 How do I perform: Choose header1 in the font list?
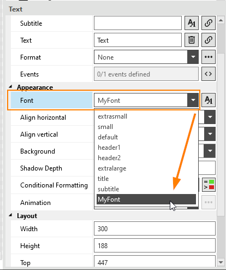coord(109,148)
